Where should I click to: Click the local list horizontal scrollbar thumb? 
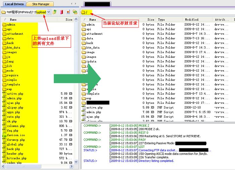coord(23,166)
